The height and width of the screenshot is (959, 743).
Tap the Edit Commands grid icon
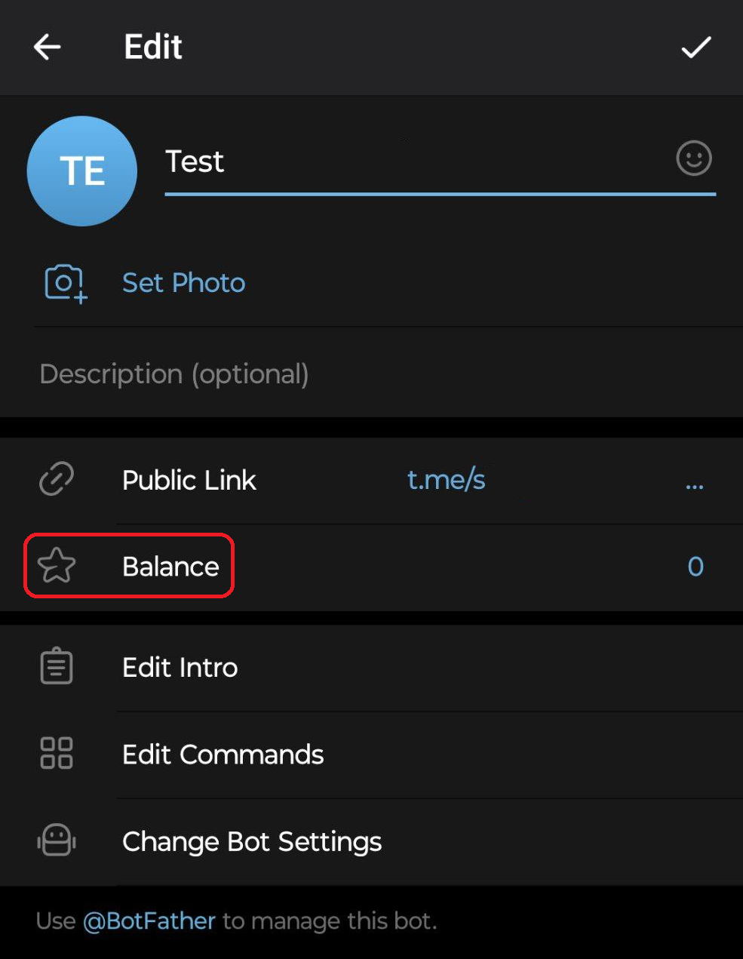pyautogui.click(x=57, y=753)
